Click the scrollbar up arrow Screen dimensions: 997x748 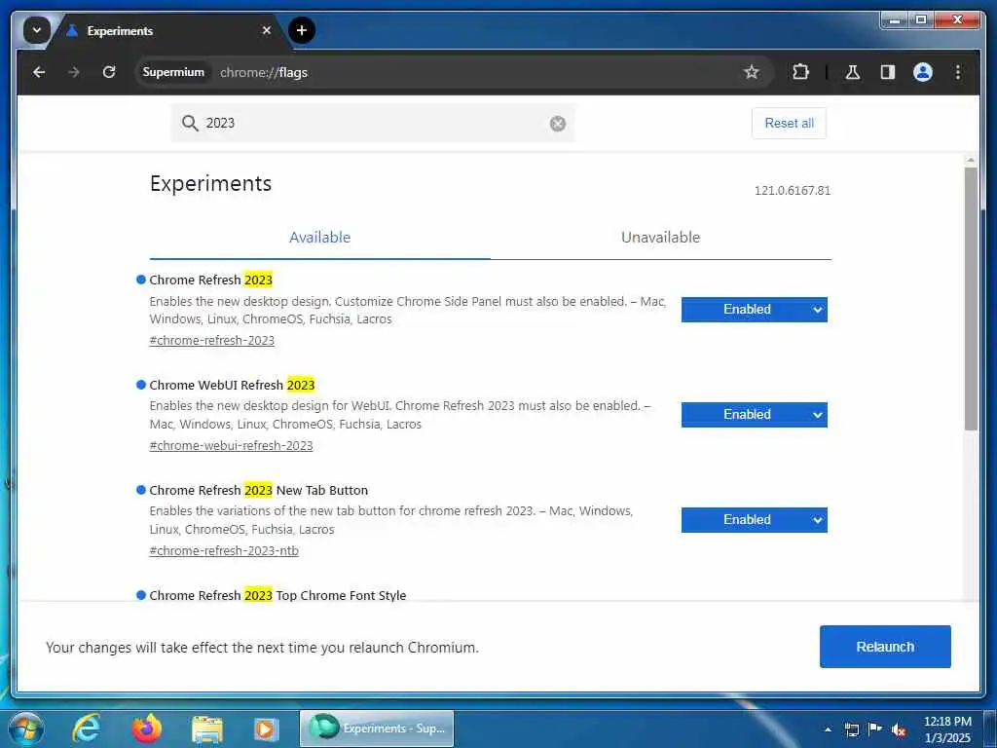coord(971,161)
